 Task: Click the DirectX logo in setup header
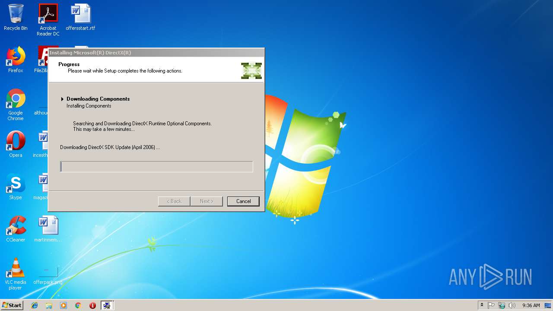click(251, 70)
